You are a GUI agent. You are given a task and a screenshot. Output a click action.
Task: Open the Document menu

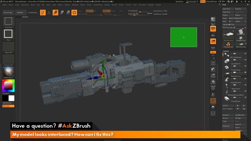(25, 5)
